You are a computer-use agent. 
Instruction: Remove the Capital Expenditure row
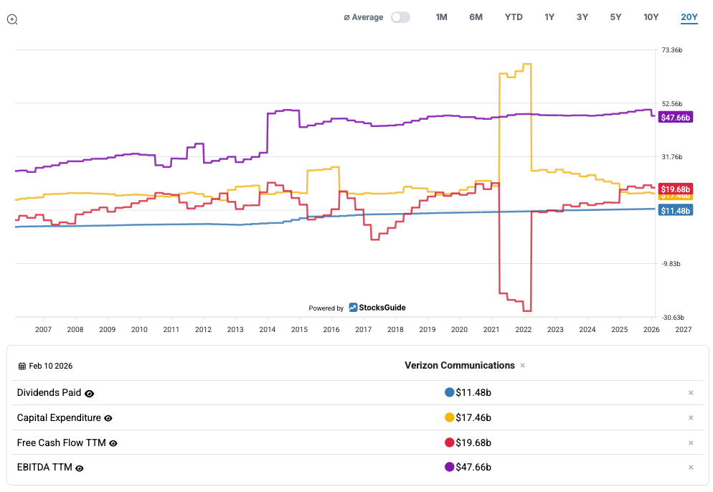pyautogui.click(x=691, y=418)
